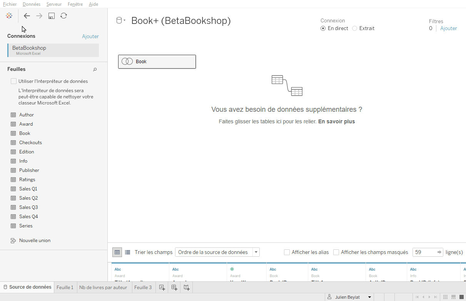Select the Sales Q4 sheet
Screen dimensions: 466x301
(28, 217)
